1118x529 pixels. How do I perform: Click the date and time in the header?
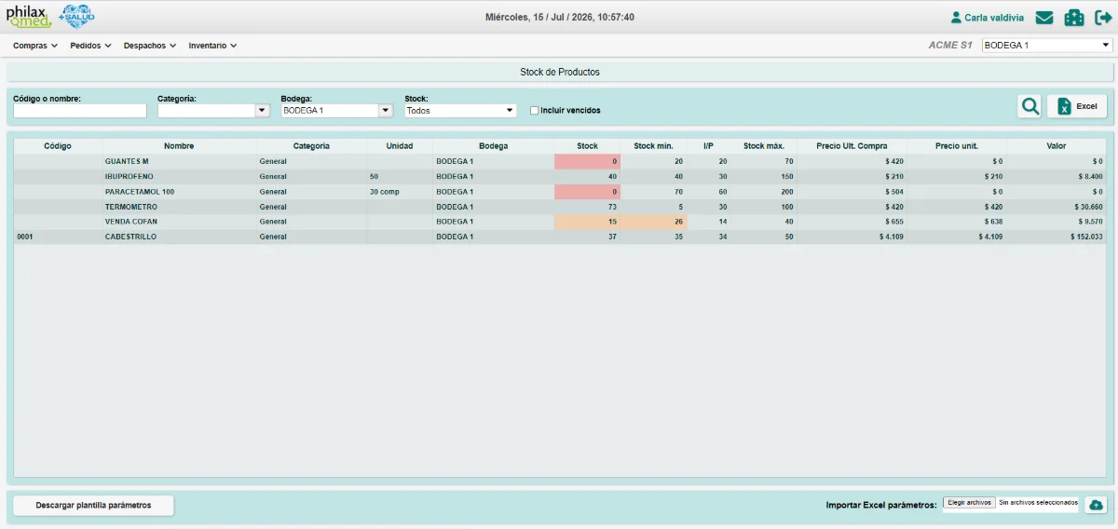coord(560,17)
